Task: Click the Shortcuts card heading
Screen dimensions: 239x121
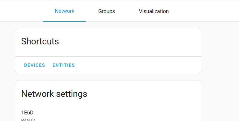Action: pos(40,41)
